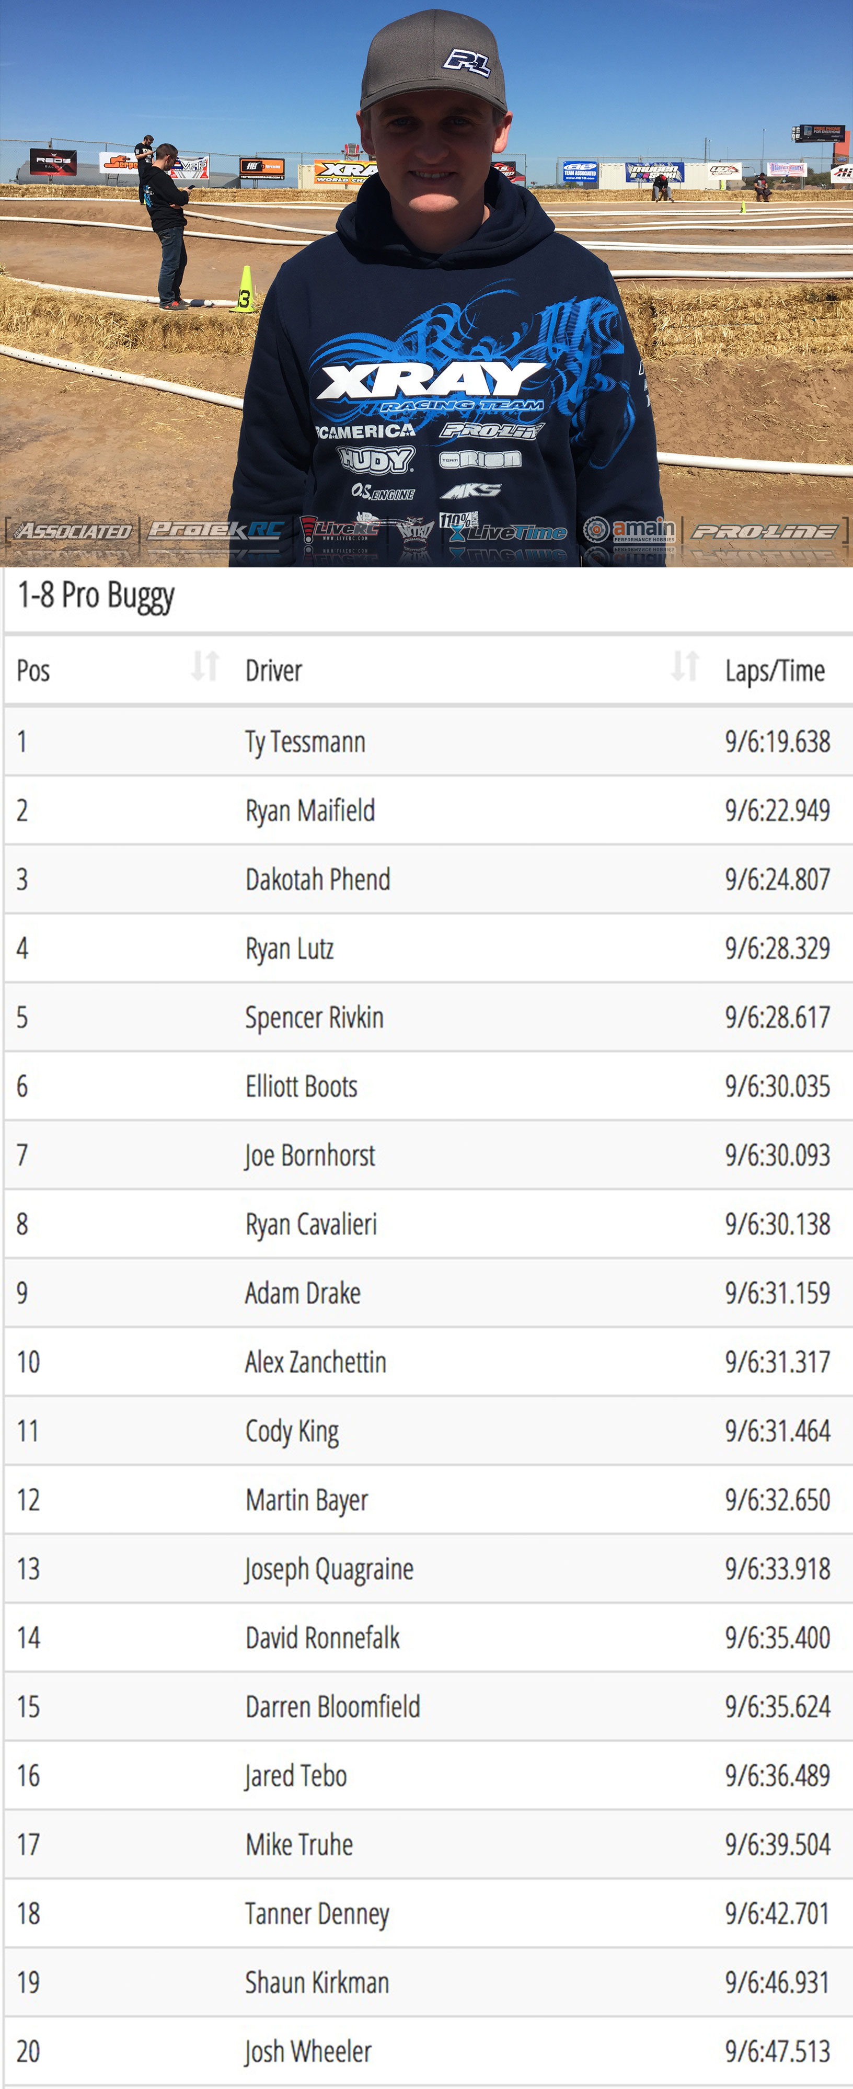Click the LiveRC sponsor logo

point(340,529)
